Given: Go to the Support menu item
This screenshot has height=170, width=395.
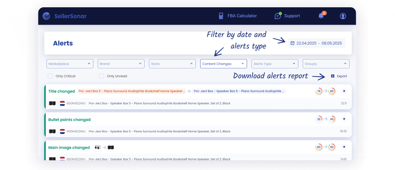Looking at the screenshot, I should [292, 16].
